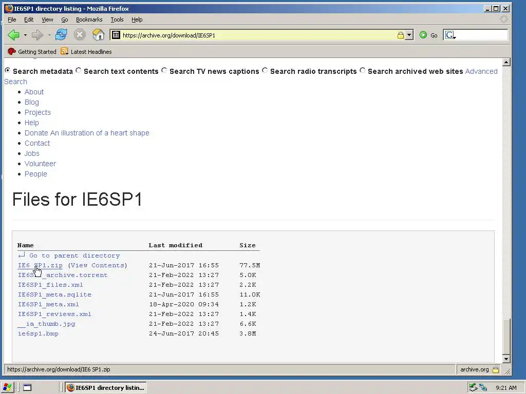526x394 pixels.
Task: Click the Firefox throbber activity icon
Action: [503, 19]
